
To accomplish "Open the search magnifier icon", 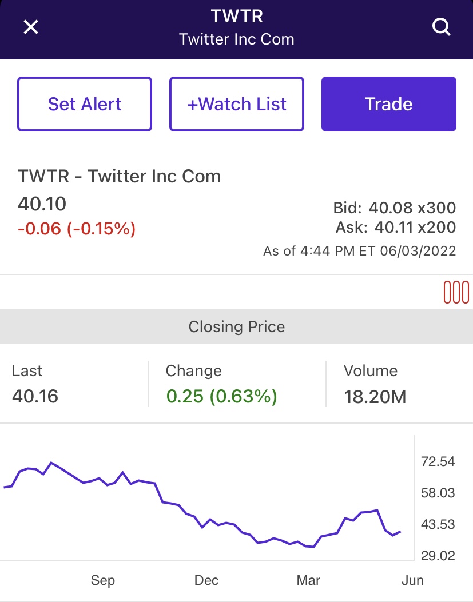I will [441, 27].
